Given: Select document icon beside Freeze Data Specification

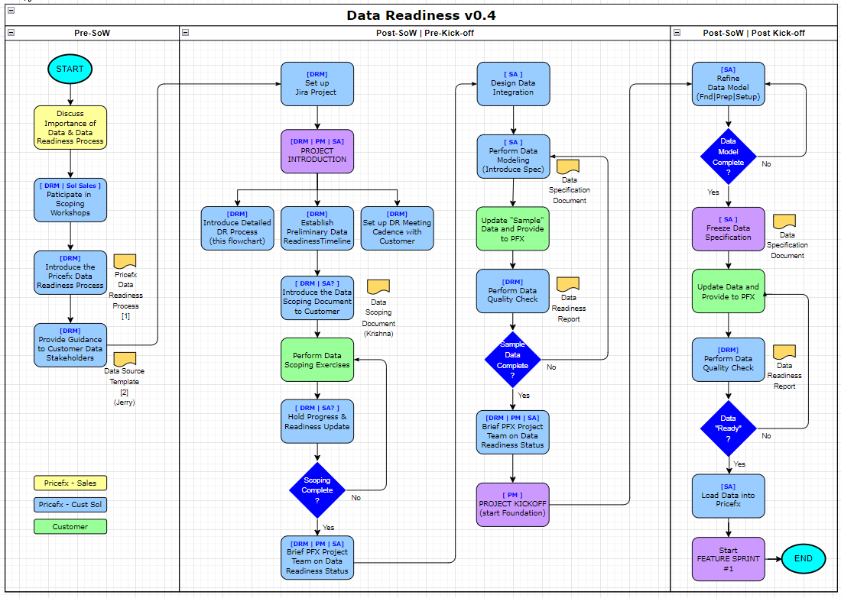Looking at the screenshot, I should pyautogui.click(x=784, y=221).
